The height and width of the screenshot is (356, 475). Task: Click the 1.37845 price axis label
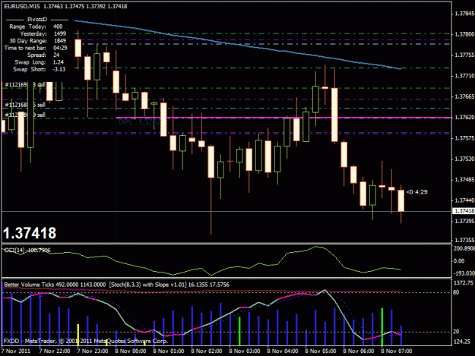464,14
